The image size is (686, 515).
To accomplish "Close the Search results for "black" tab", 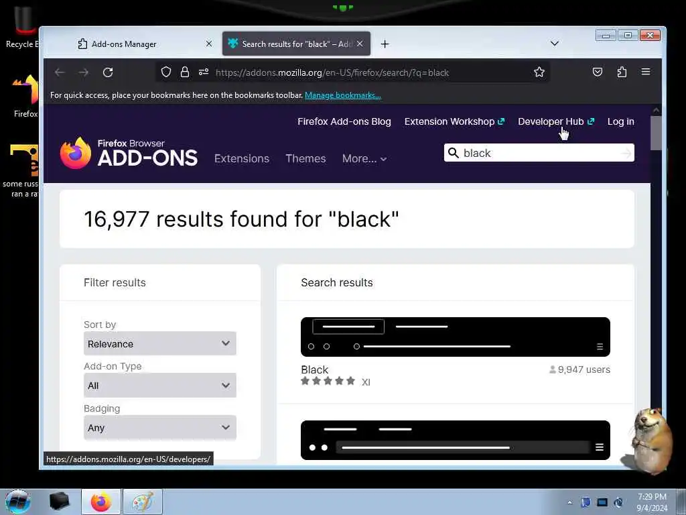I will click(360, 44).
